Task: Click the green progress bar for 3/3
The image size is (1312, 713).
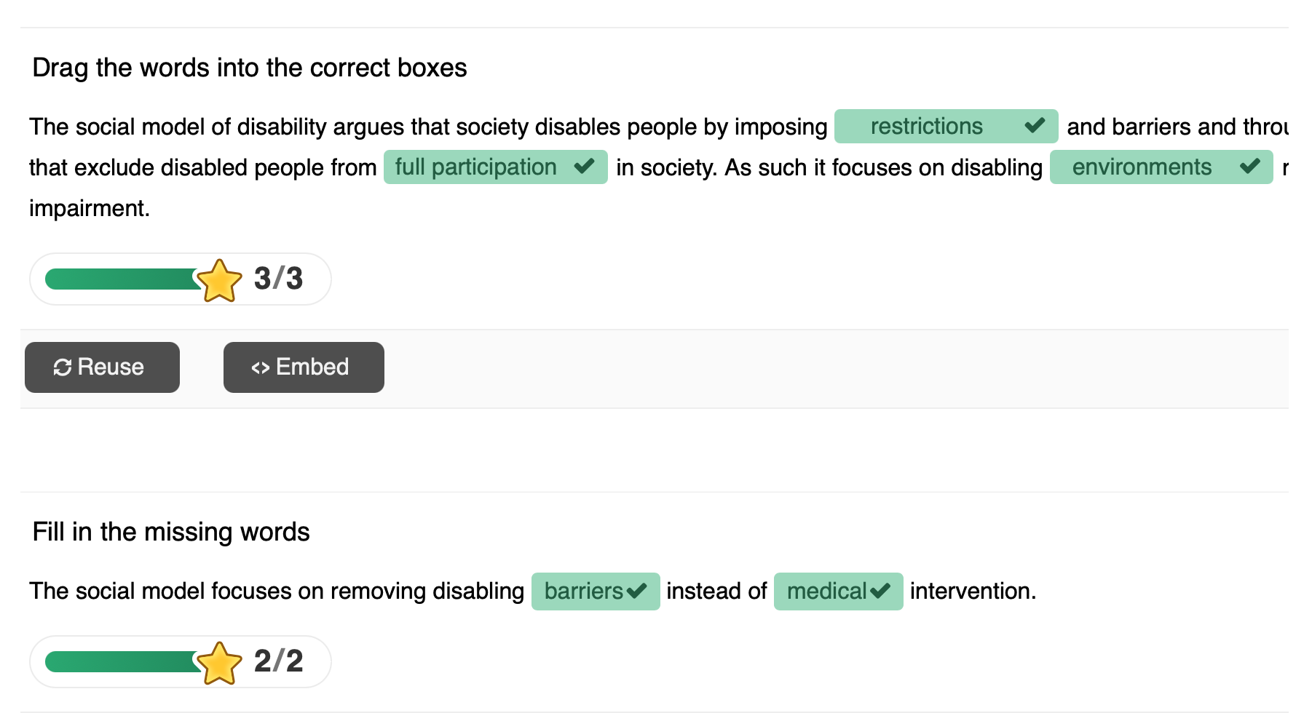Action: pos(120,279)
